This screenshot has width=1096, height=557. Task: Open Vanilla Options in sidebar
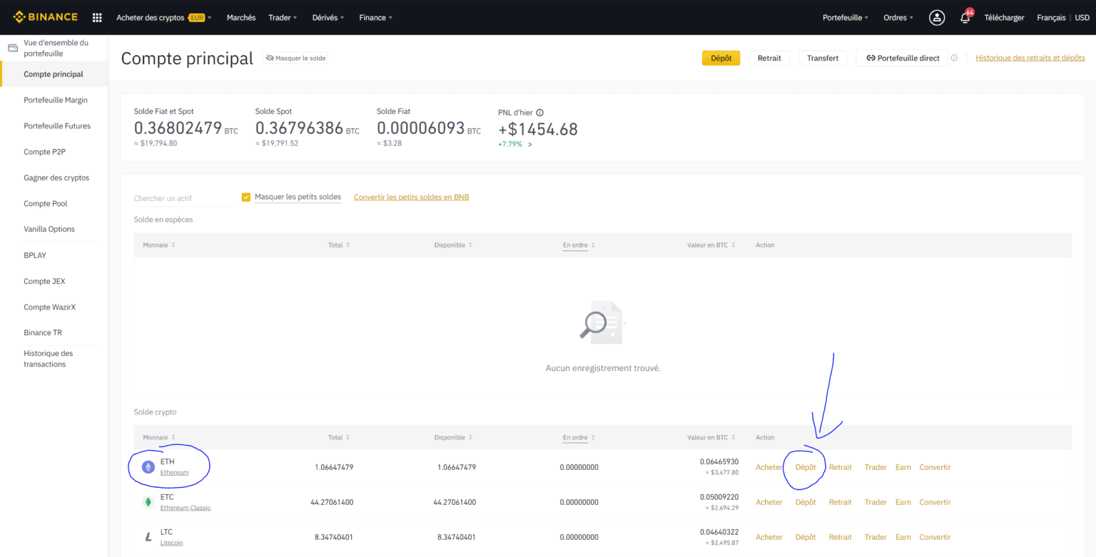49,229
